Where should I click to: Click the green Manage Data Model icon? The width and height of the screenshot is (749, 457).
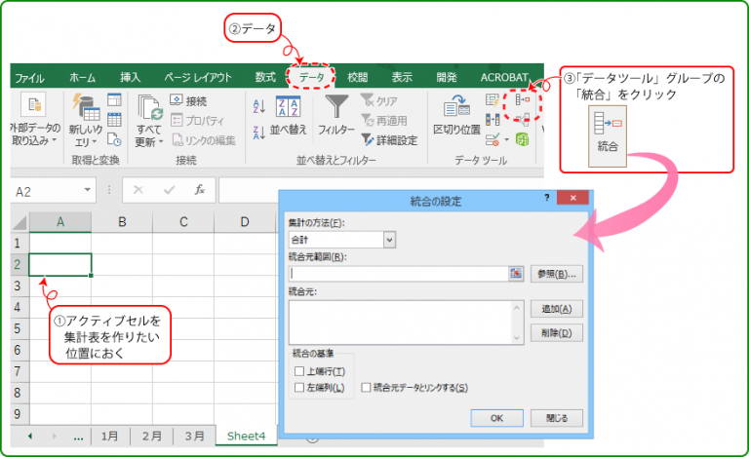coord(522,139)
